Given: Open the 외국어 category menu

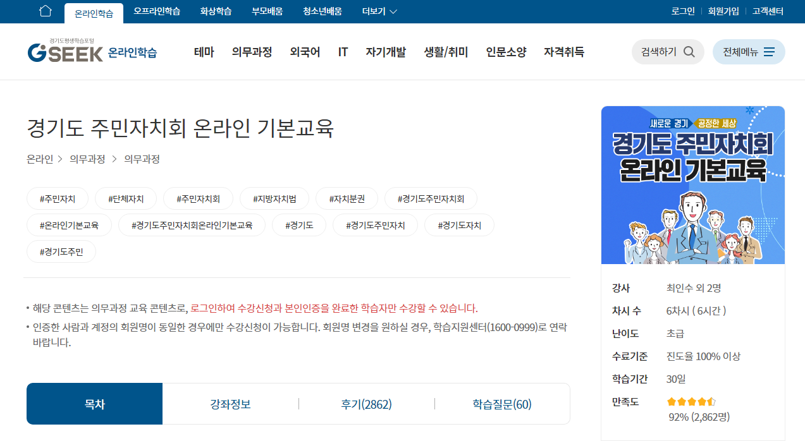Looking at the screenshot, I should [x=305, y=52].
